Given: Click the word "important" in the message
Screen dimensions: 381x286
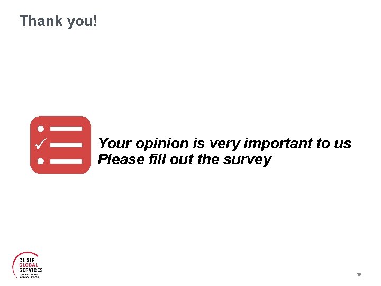Looking at the screenshot, I should (x=278, y=144).
